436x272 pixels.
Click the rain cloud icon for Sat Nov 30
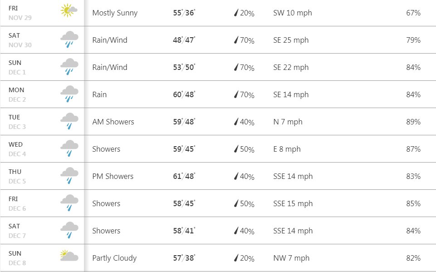[69, 39]
